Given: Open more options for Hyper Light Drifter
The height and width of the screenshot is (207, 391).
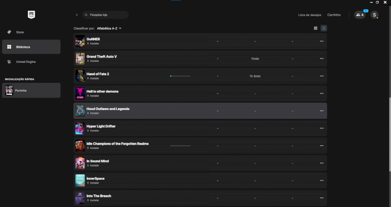Looking at the screenshot, I should [x=322, y=128].
